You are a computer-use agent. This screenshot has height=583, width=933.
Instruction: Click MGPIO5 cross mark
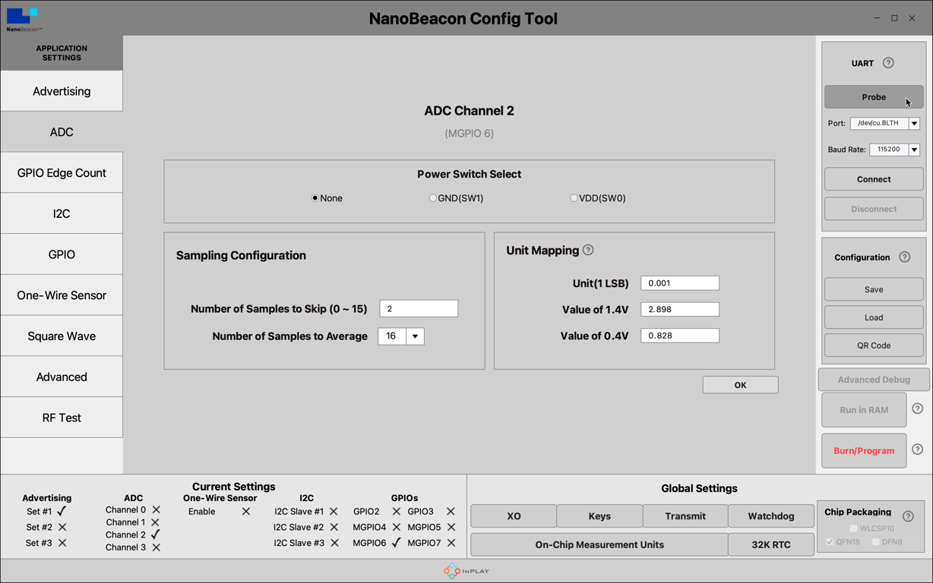click(x=451, y=527)
